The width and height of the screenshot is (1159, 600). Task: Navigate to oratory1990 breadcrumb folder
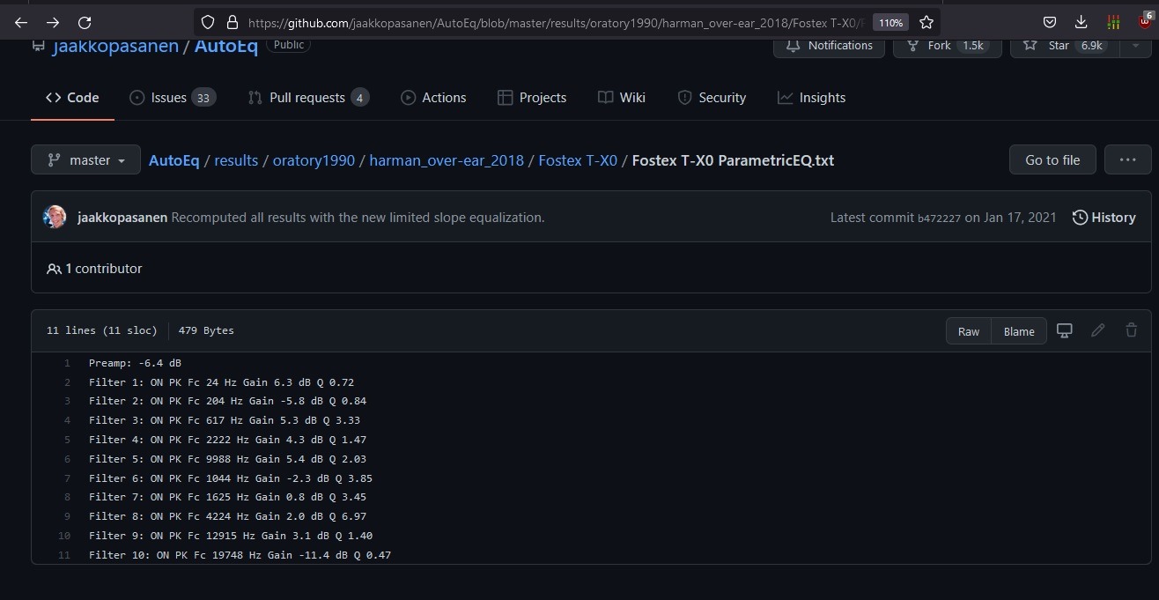(314, 160)
